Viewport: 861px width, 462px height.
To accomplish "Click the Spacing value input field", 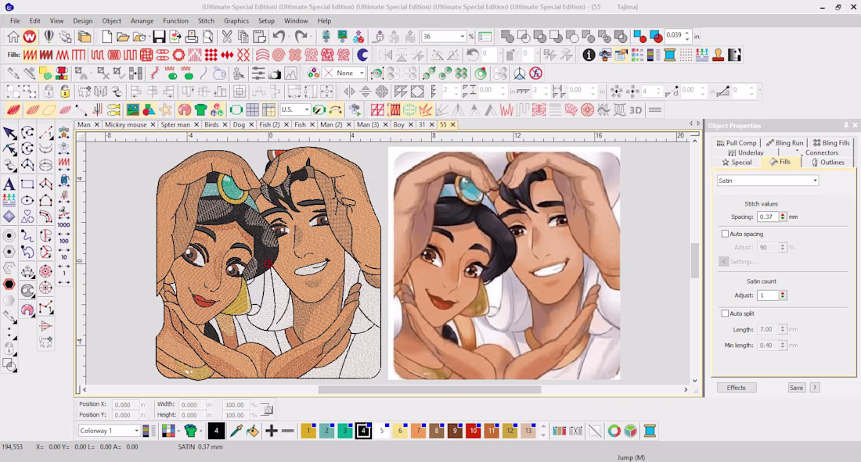I will (x=768, y=217).
